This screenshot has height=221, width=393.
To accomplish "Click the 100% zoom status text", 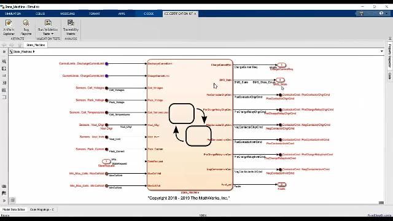I will [203, 215].
